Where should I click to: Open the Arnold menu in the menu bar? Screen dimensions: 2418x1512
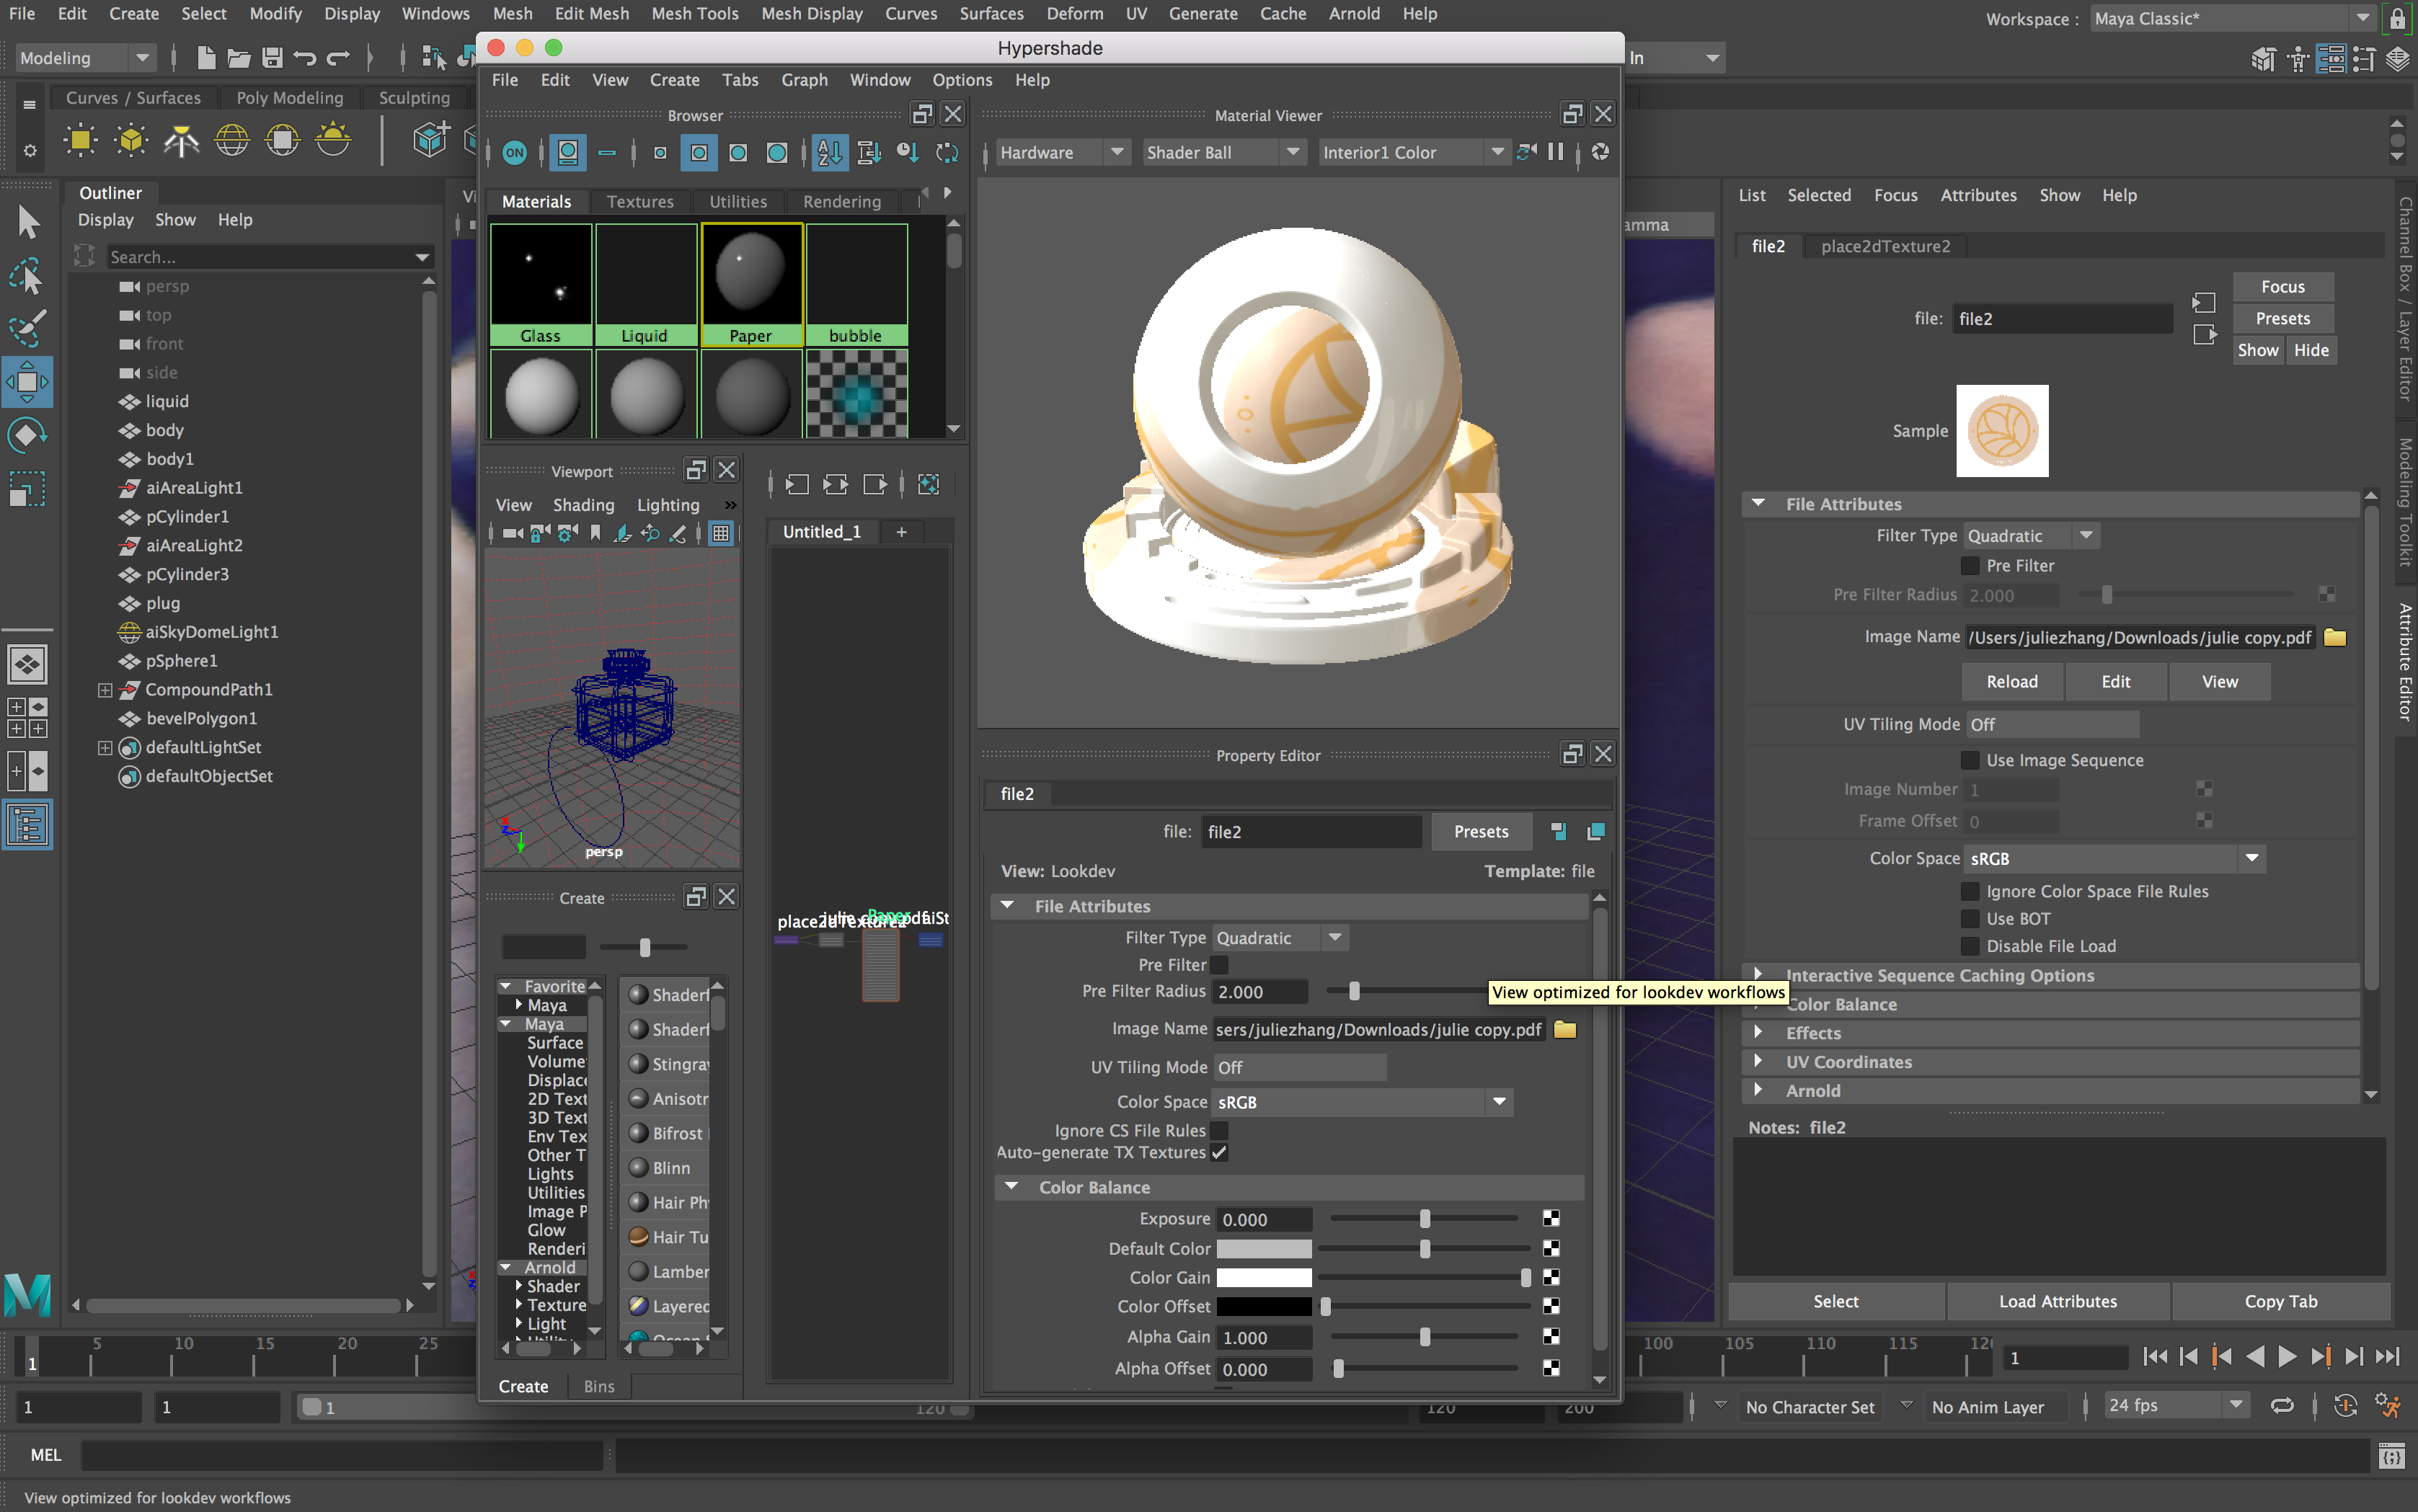[x=1355, y=13]
